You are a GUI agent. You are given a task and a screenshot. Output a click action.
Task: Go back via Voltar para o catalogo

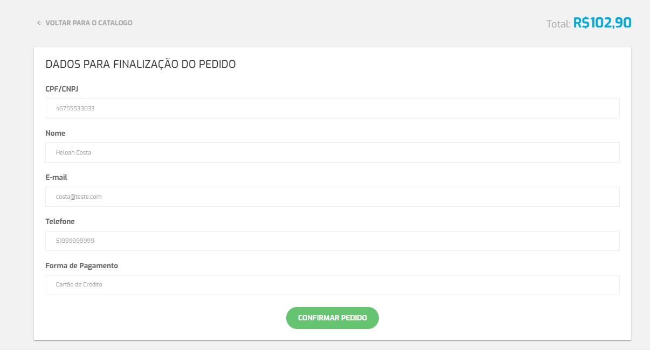tap(88, 23)
